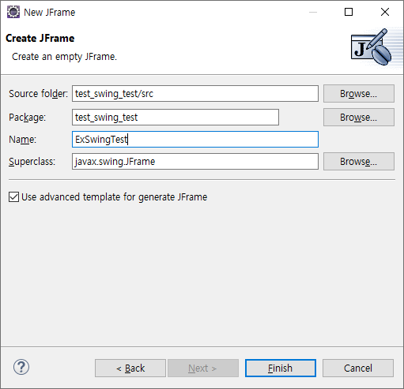
Task: Browse for the Package
Action: pos(359,118)
